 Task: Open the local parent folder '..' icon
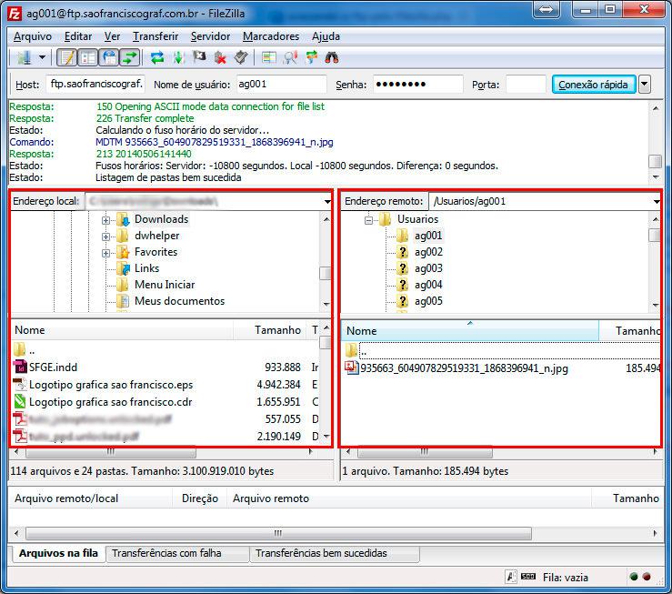[x=19, y=349]
